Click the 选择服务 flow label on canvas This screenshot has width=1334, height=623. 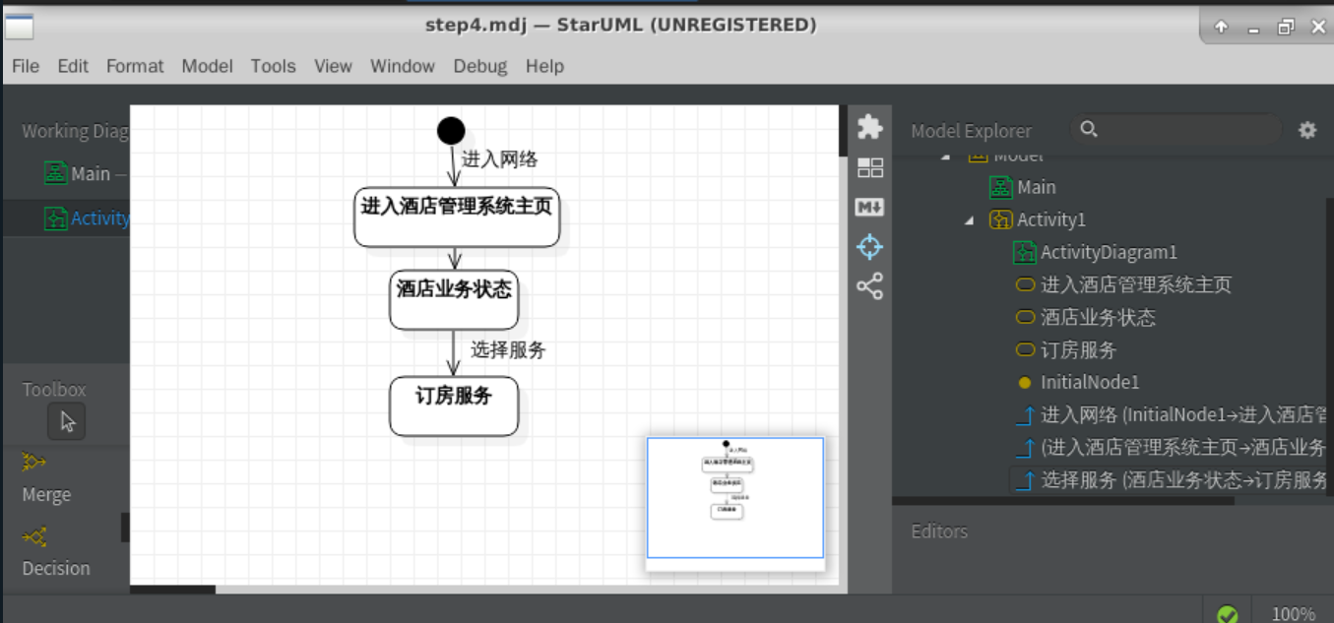point(508,349)
